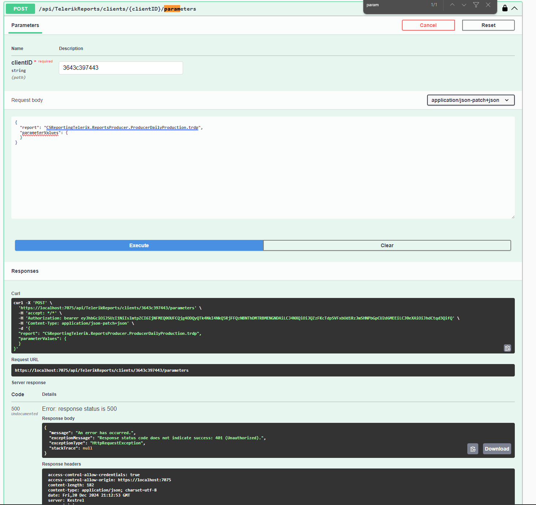Collapse the POST operation with chevron

coord(514,8)
